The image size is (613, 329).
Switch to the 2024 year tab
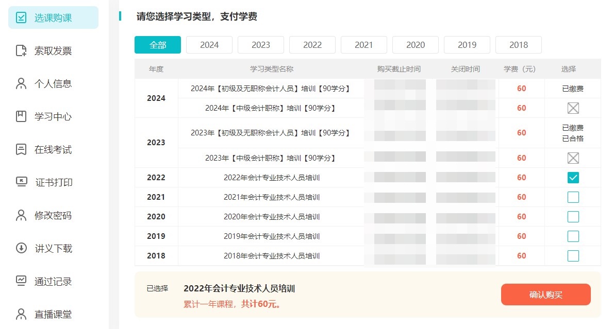click(x=209, y=45)
